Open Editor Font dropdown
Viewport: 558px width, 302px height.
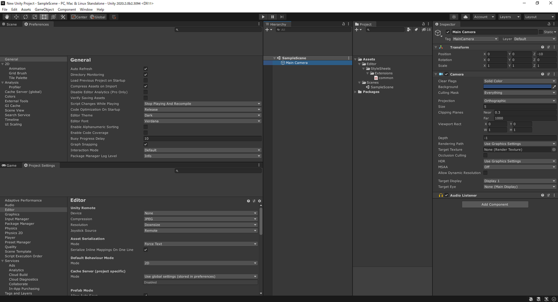coord(202,121)
